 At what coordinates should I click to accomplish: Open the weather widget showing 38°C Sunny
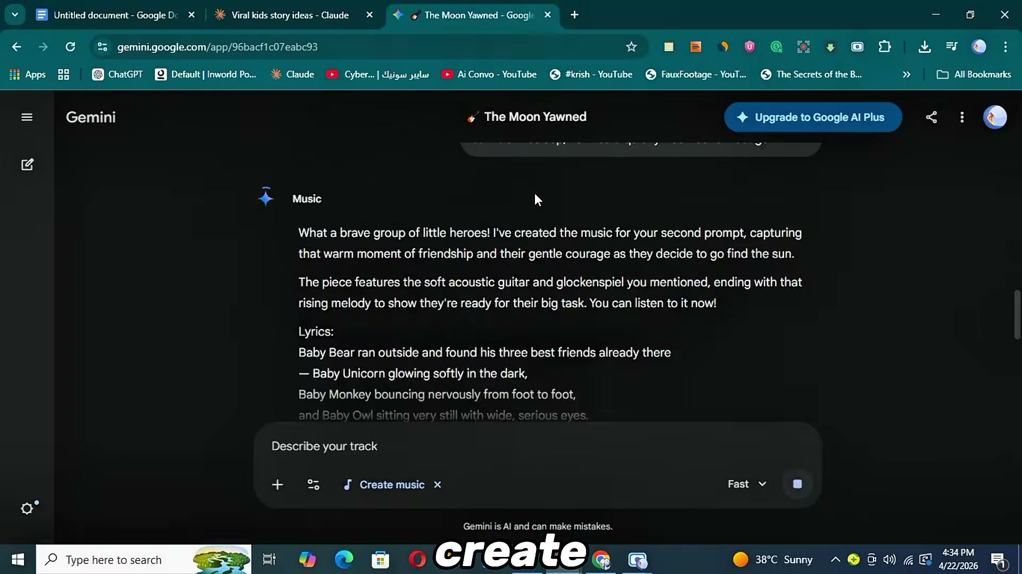[x=773, y=560]
